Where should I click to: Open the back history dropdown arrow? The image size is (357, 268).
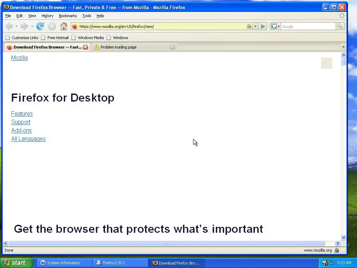point(16,27)
